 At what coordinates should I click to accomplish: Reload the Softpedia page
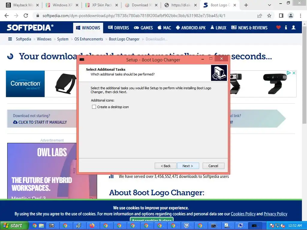coord(26,16)
